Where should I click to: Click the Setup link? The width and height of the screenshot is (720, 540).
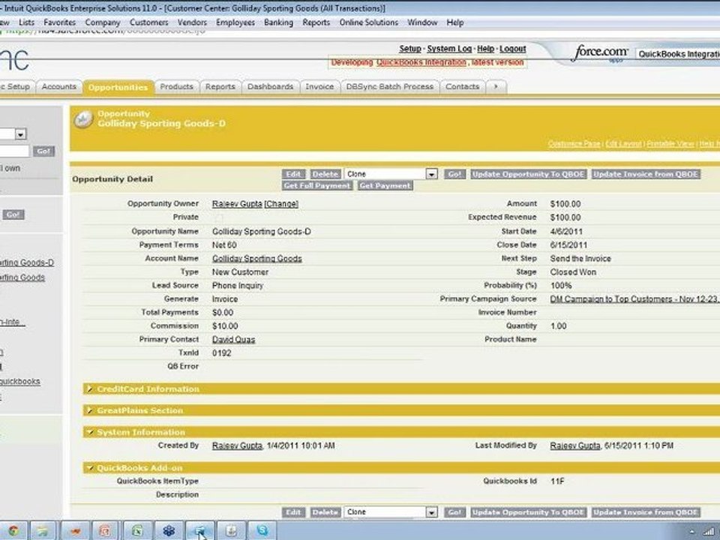410,48
